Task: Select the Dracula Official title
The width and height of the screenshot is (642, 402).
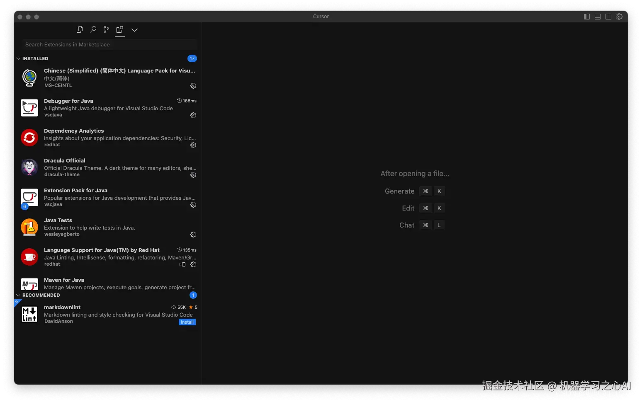Action: pos(65,160)
